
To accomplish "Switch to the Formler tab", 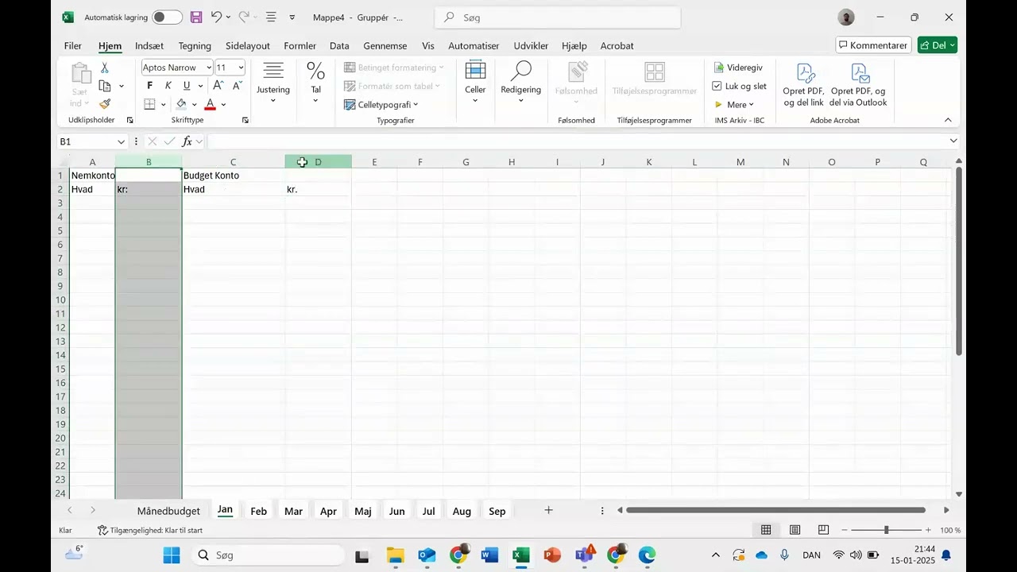I will (300, 46).
